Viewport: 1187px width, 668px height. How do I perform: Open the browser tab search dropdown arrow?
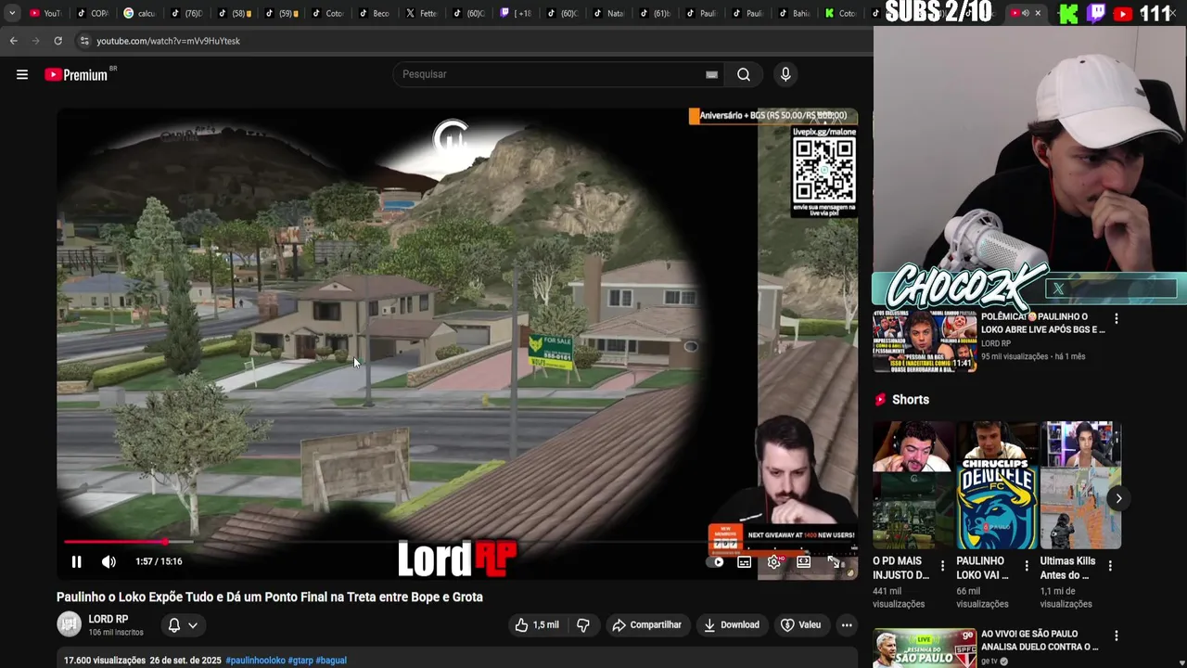point(11,13)
